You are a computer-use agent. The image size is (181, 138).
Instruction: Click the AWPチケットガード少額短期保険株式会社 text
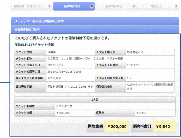pyautogui.click(x=150, y=87)
